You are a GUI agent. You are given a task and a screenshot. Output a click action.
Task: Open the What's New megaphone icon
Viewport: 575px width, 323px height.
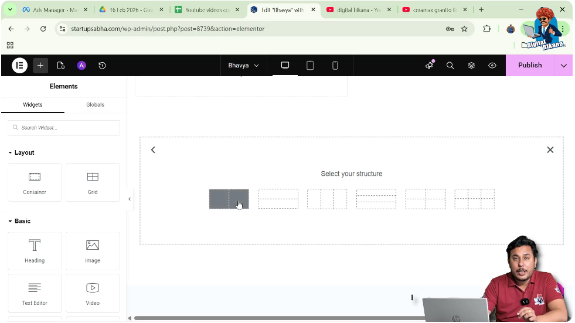(429, 65)
